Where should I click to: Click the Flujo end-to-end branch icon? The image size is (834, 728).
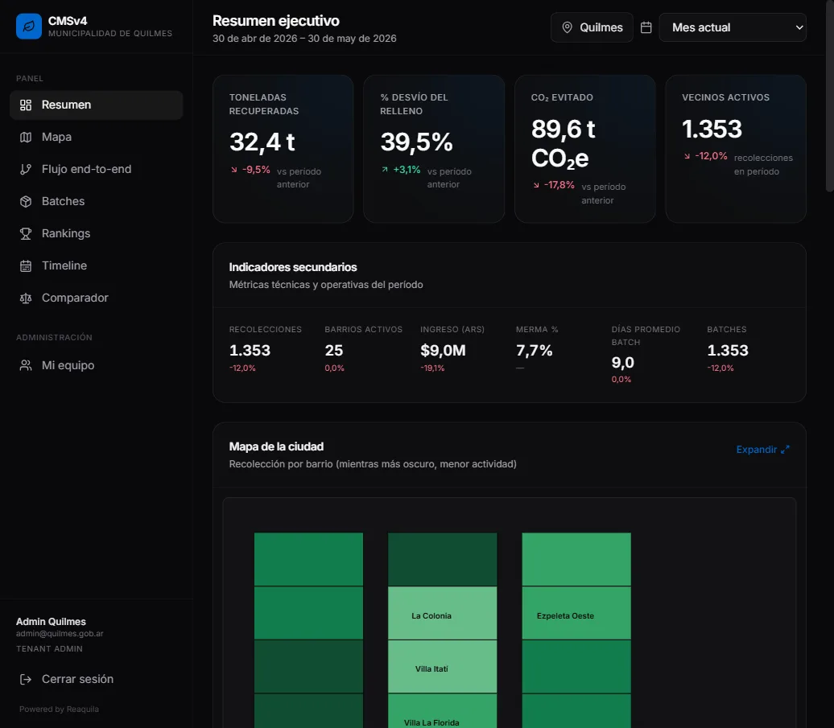tap(26, 170)
